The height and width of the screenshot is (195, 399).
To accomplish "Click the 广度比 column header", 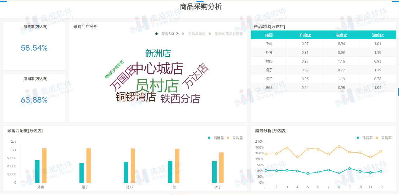I will (305, 35).
